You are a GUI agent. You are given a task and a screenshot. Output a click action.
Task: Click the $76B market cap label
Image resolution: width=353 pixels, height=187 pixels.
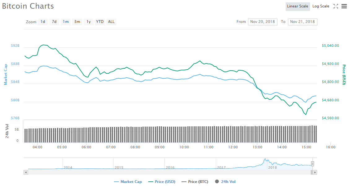(15, 118)
